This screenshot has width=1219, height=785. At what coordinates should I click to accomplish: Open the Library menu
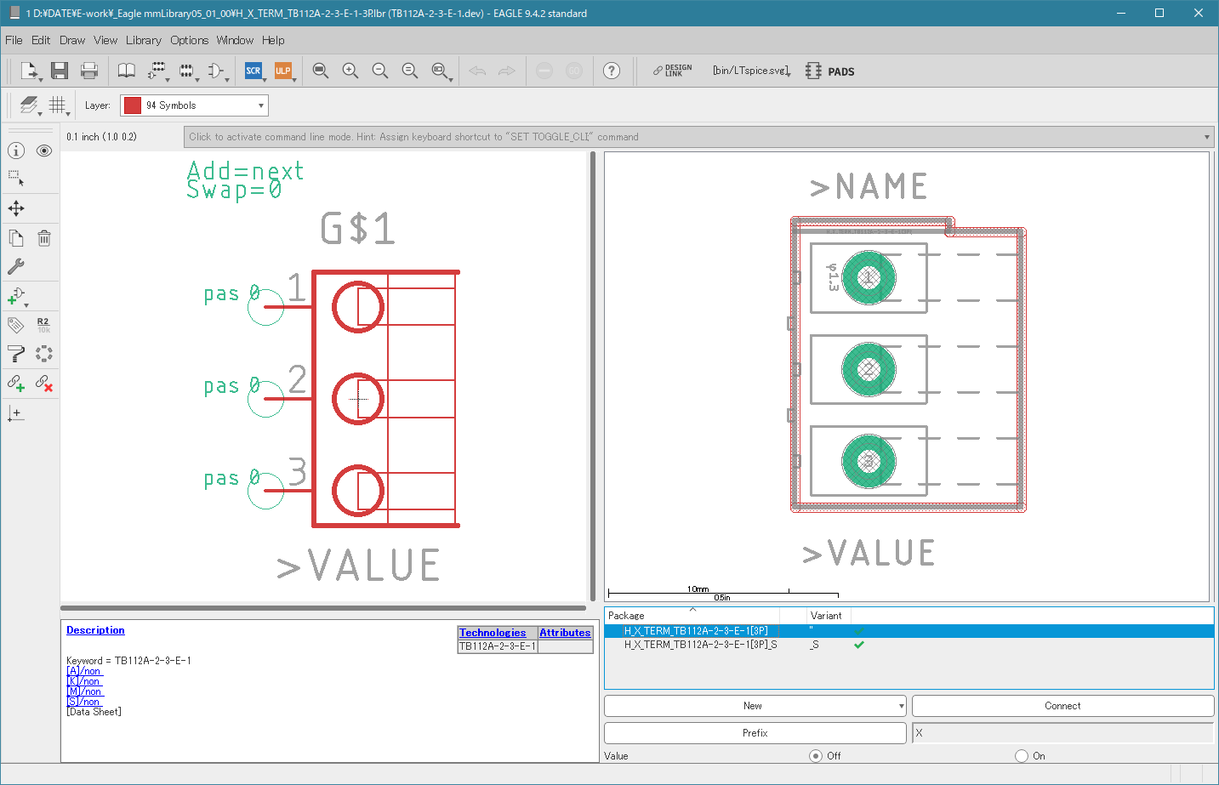143,40
